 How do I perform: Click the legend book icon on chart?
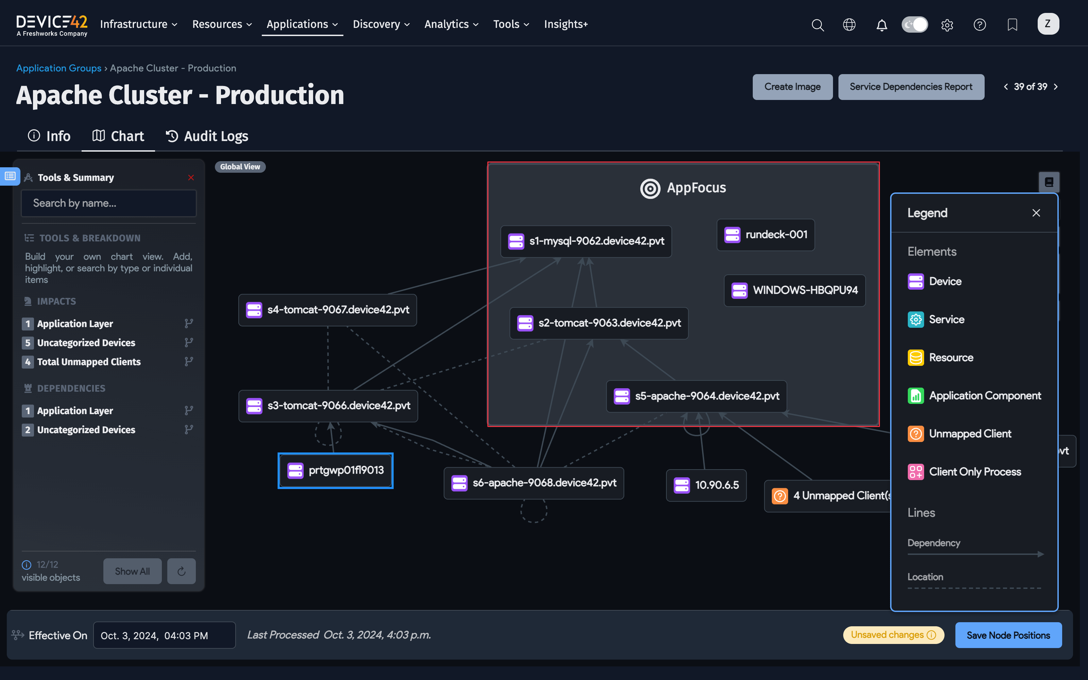[x=1049, y=182]
